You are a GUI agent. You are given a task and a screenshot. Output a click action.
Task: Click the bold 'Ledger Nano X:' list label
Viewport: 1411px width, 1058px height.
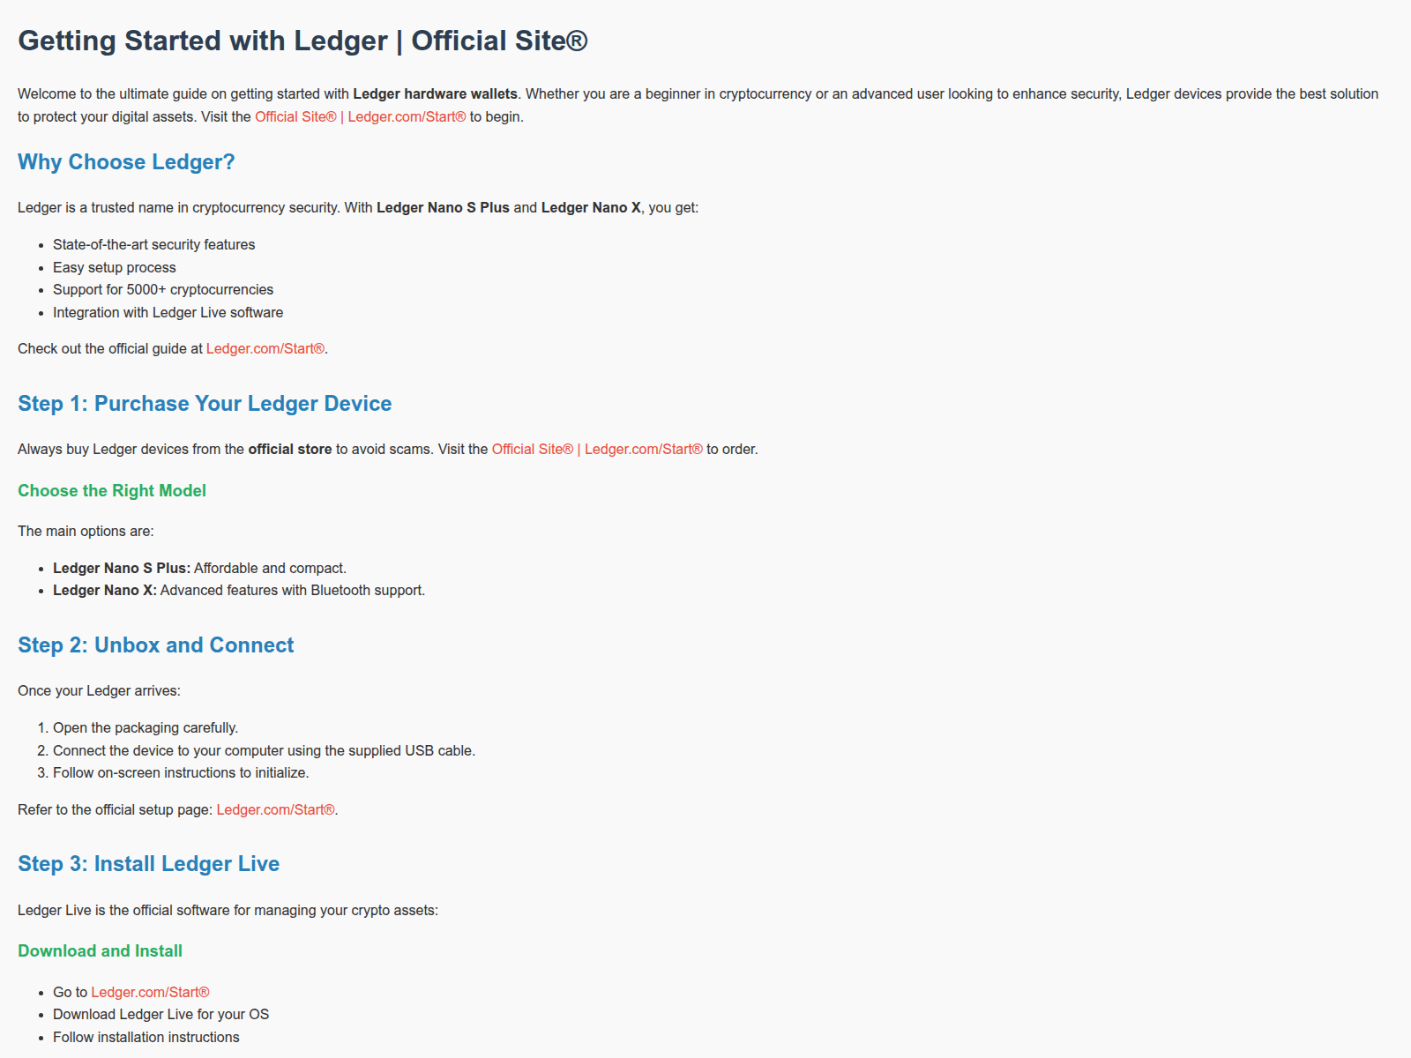point(105,590)
